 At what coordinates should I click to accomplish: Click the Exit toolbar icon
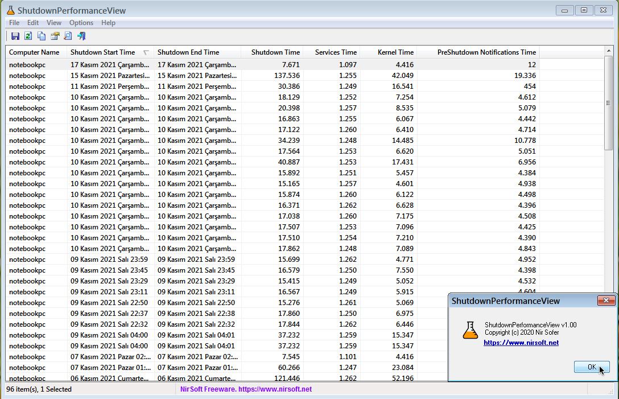(81, 36)
